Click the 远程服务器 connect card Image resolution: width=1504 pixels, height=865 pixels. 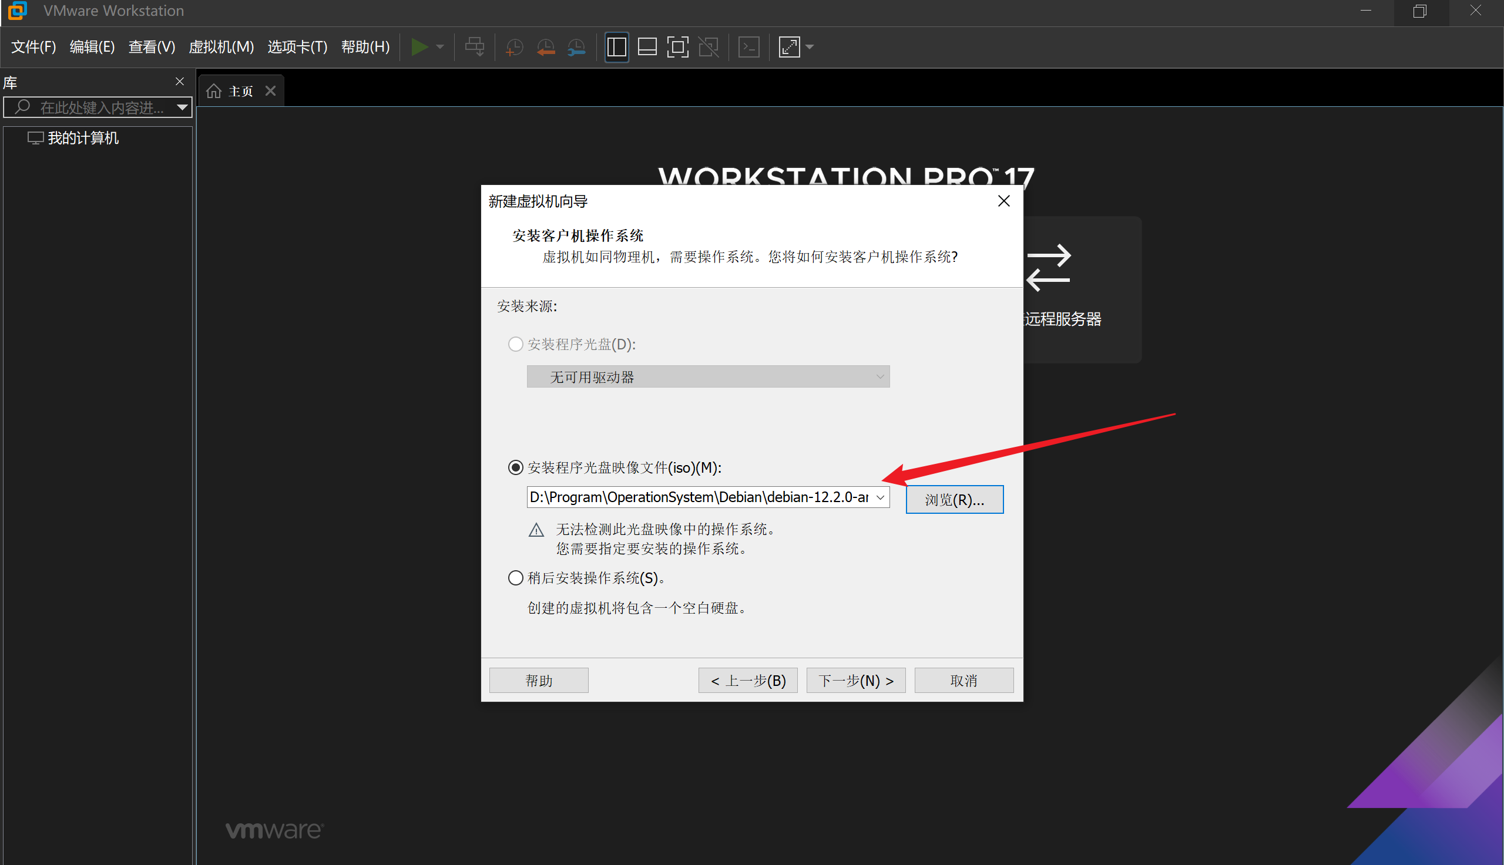(x=1082, y=290)
